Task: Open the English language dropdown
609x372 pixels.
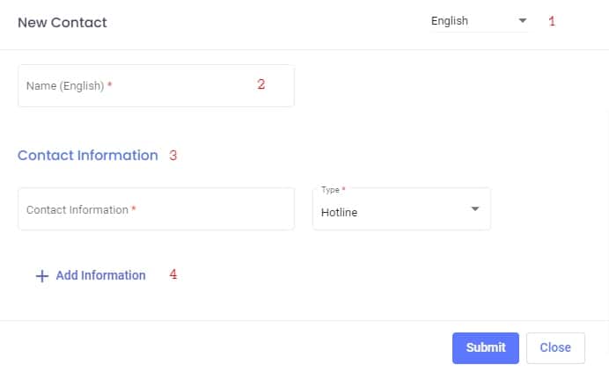Action: point(476,21)
